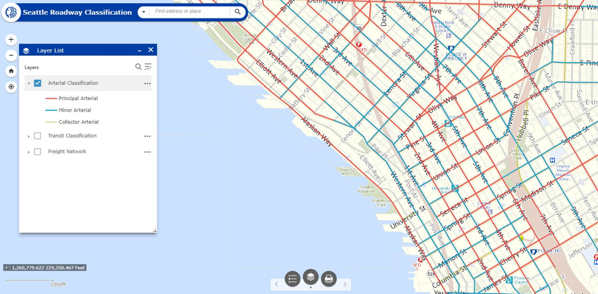
Task: Return to the default map extent
Action: [x=11, y=71]
